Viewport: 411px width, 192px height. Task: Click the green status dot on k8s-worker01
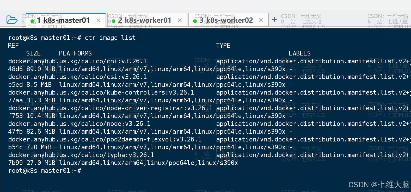(x=114, y=21)
